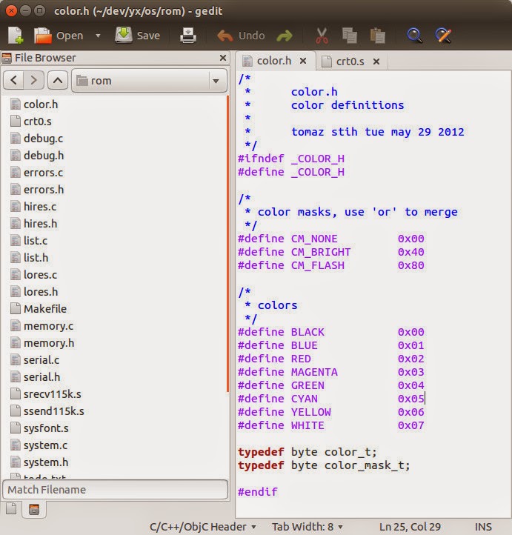
Task: Select errors.c in the file list
Action: pyautogui.click(x=36, y=173)
